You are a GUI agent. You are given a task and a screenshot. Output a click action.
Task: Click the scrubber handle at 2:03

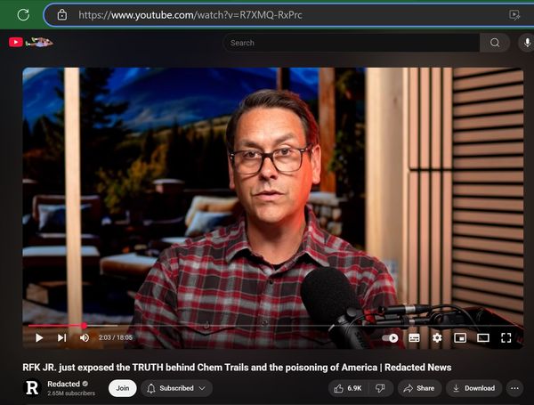84,326
